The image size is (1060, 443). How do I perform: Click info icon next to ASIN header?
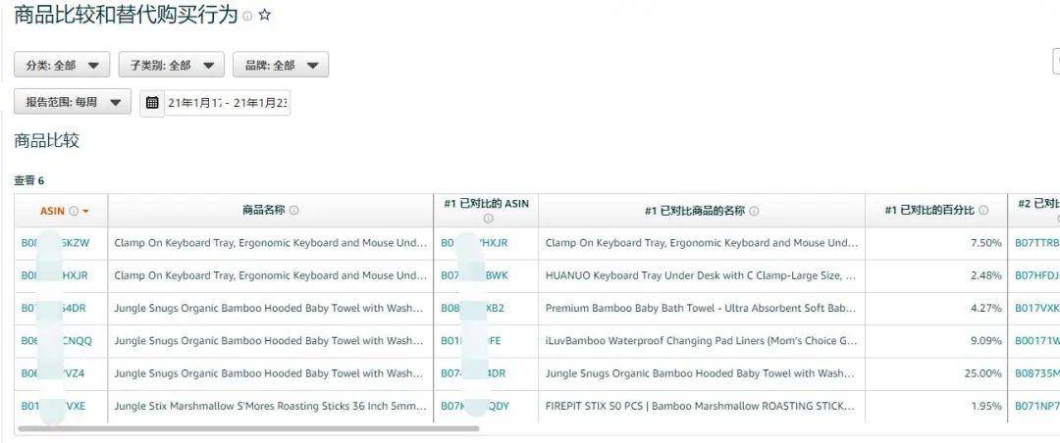[74, 211]
